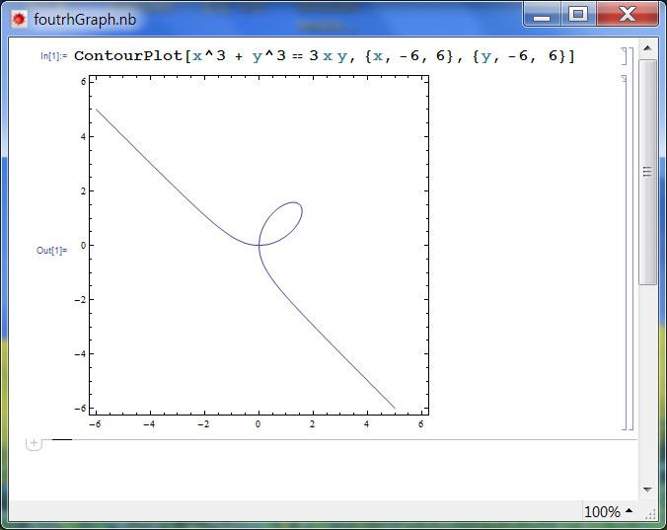Select the outer cell group bracket
Screen dimensions: 667x530
pos(630,239)
